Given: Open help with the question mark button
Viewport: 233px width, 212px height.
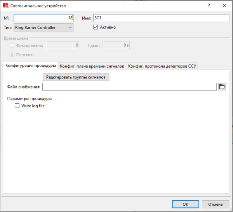Looking at the screenshot, I should [x=208, y=6].
